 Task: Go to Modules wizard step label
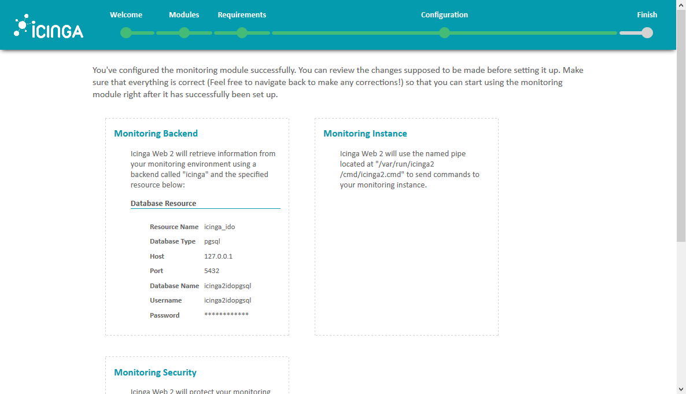[184, 15]
